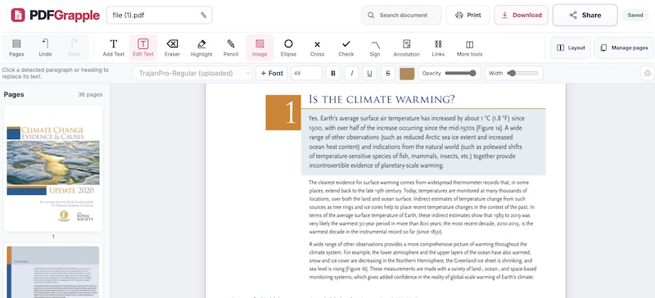Image resolution: width=655 pixels, height=298 pixels.
Task: Click the '36 pages' count label
Action: (90, 94)
